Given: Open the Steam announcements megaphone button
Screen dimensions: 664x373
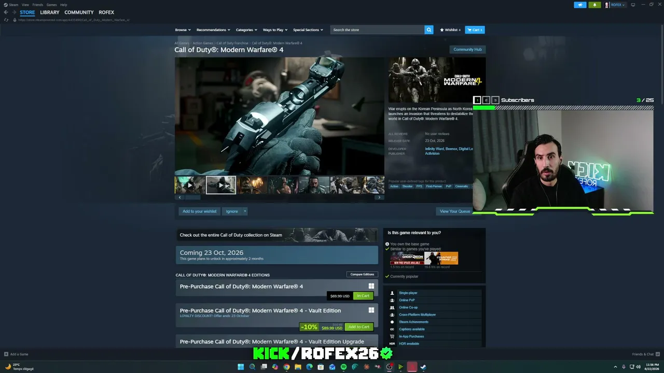Looking at the screenshot, I should [580, 5].
